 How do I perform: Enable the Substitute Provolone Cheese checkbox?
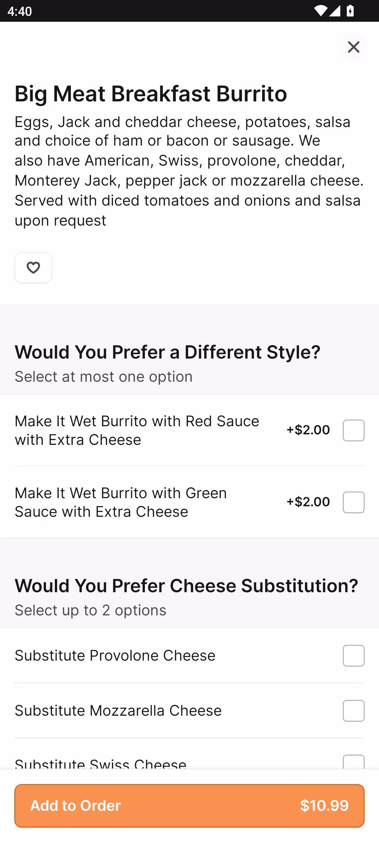coord(353,655)
